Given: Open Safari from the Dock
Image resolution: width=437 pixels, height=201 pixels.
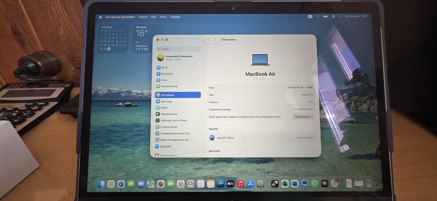Looking at the screenshot, I should pyautogui.click(x=121, y=184).
